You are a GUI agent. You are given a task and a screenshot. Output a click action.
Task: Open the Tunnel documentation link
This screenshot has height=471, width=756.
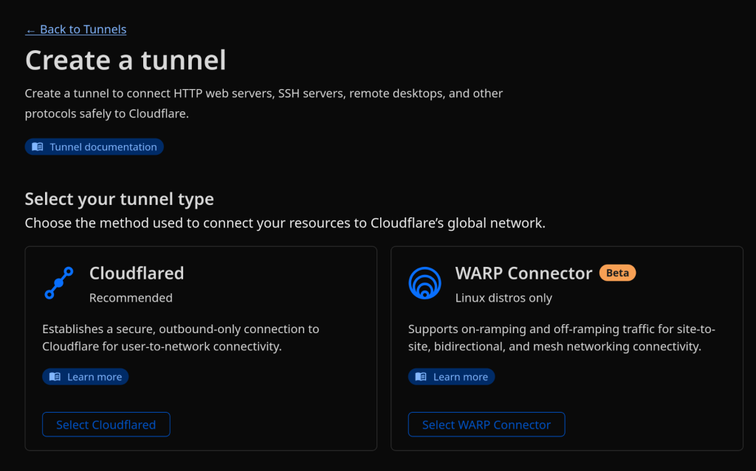[103, 147]
